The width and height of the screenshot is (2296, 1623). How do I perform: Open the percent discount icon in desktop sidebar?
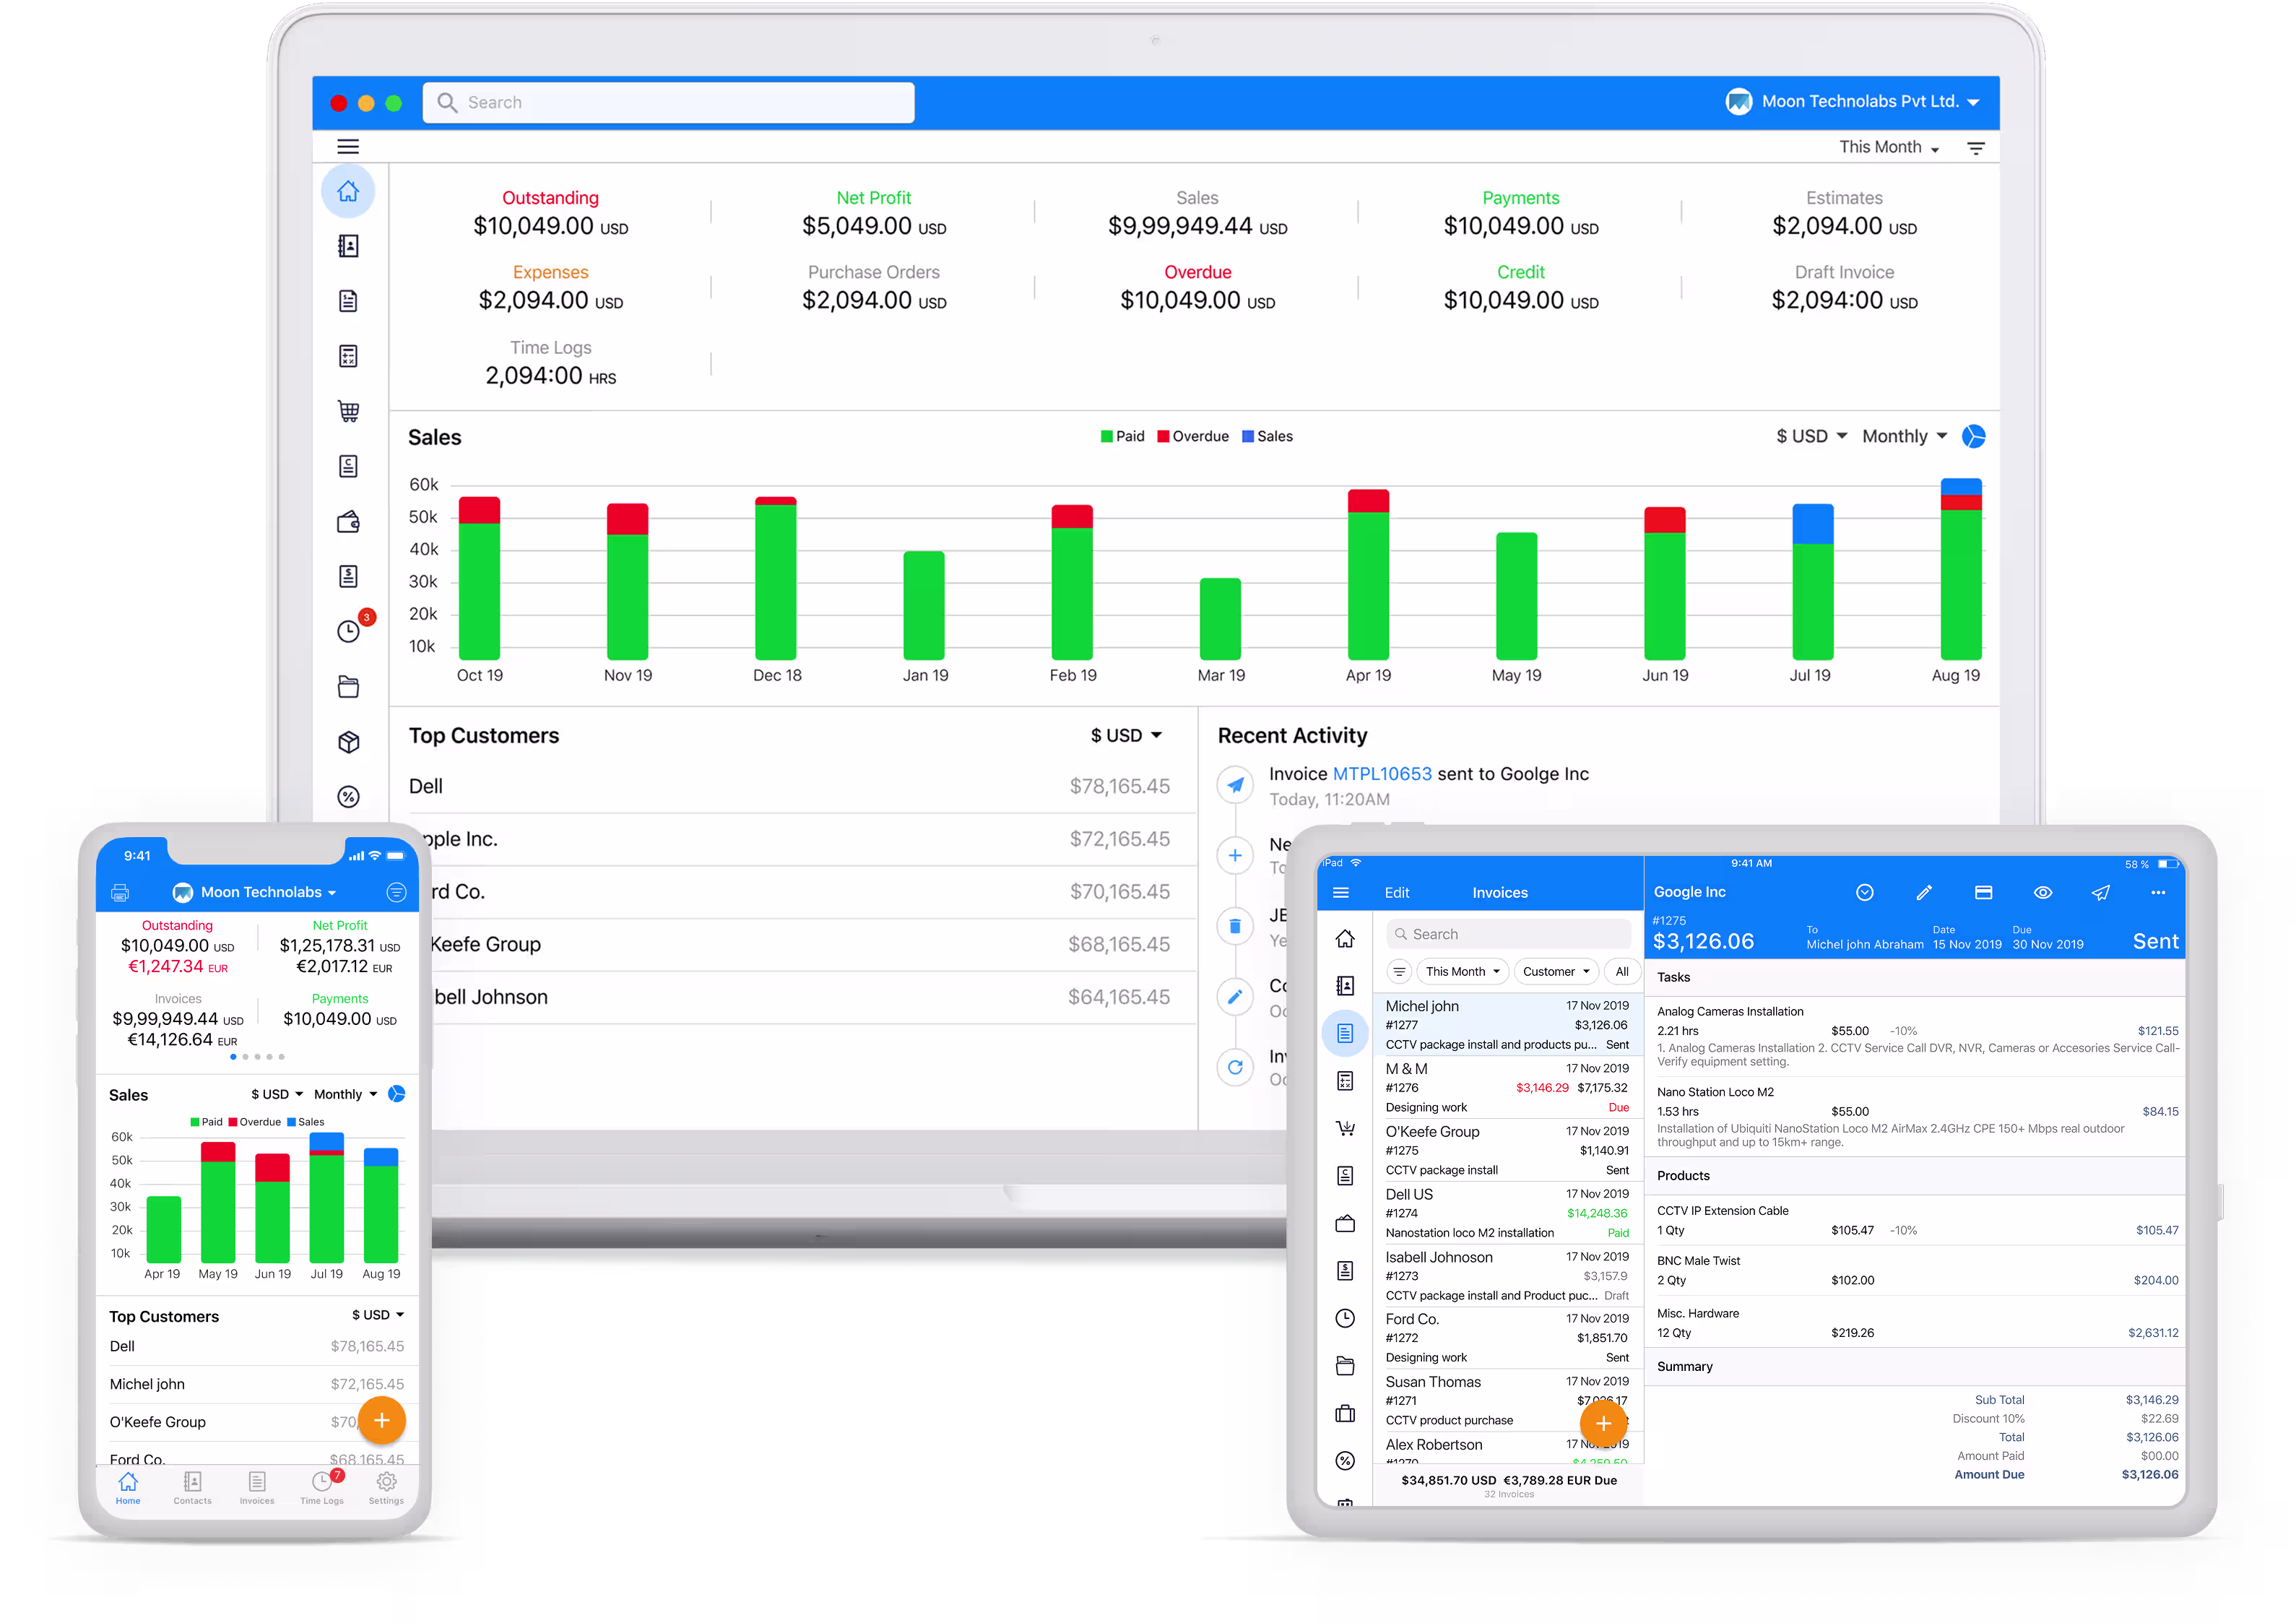[348, 797]
